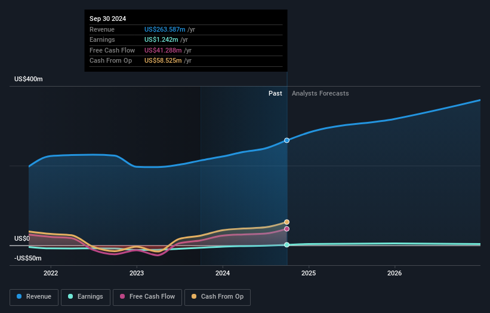Click the orange Cash From Op data point
Screen dimensions: 490x313
pos(286,222)
